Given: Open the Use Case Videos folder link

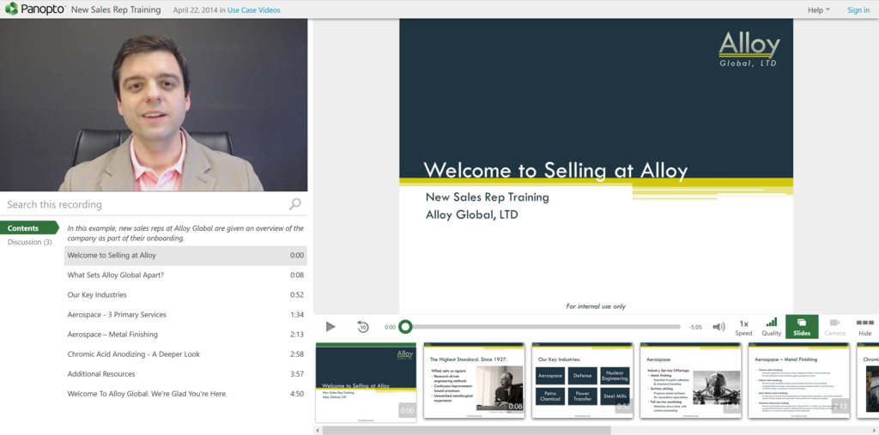Looking at the screenshot, I should coord(253,10).
